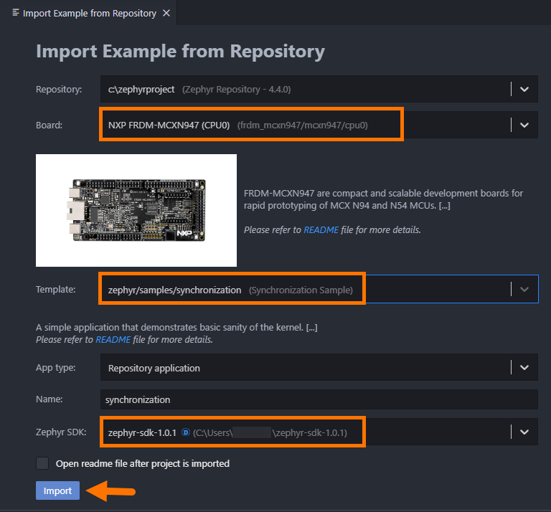Focus the Name field containing synchronization
Image resolution: width=551 pixels, height=512 pixels.
319,399
